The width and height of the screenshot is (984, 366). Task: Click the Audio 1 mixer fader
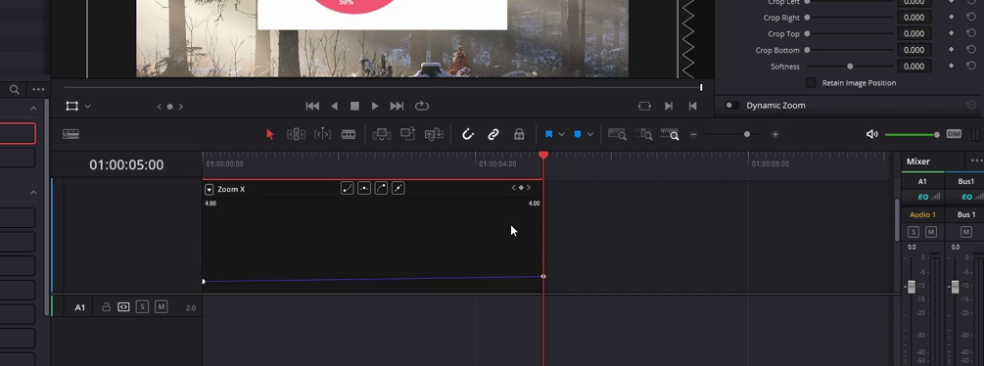(x=912, y=287)
